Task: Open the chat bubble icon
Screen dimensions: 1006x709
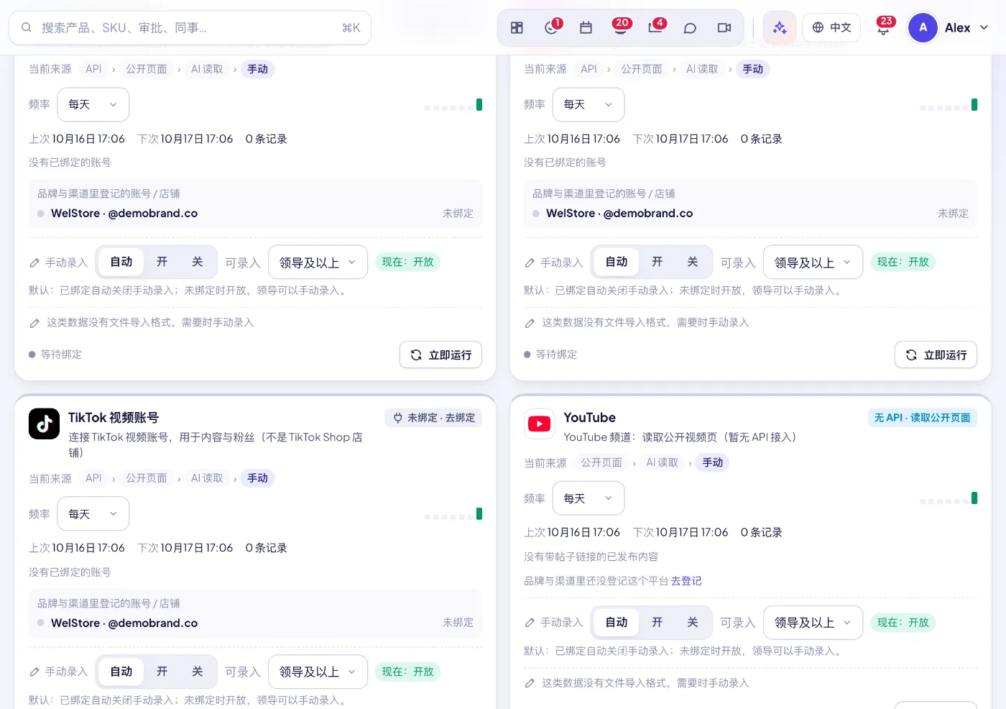Action: click(x=690, y=28)
